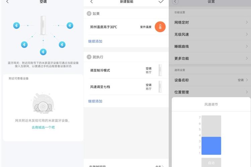The height and width of the screenshot is (167, 251).
Task: Select the 更多功能 menu entry
Action: [210, 58]
